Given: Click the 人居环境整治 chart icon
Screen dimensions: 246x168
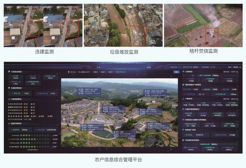Looking at the screenshot, I should point(9,100).
